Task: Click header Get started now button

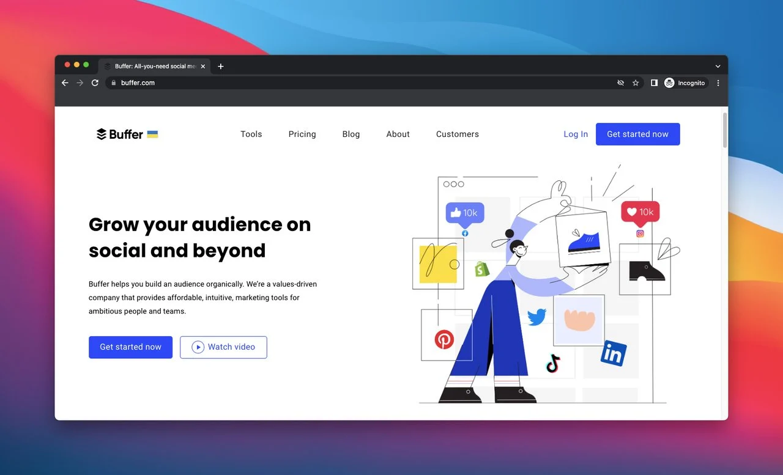Action: (x=638, y=134)
